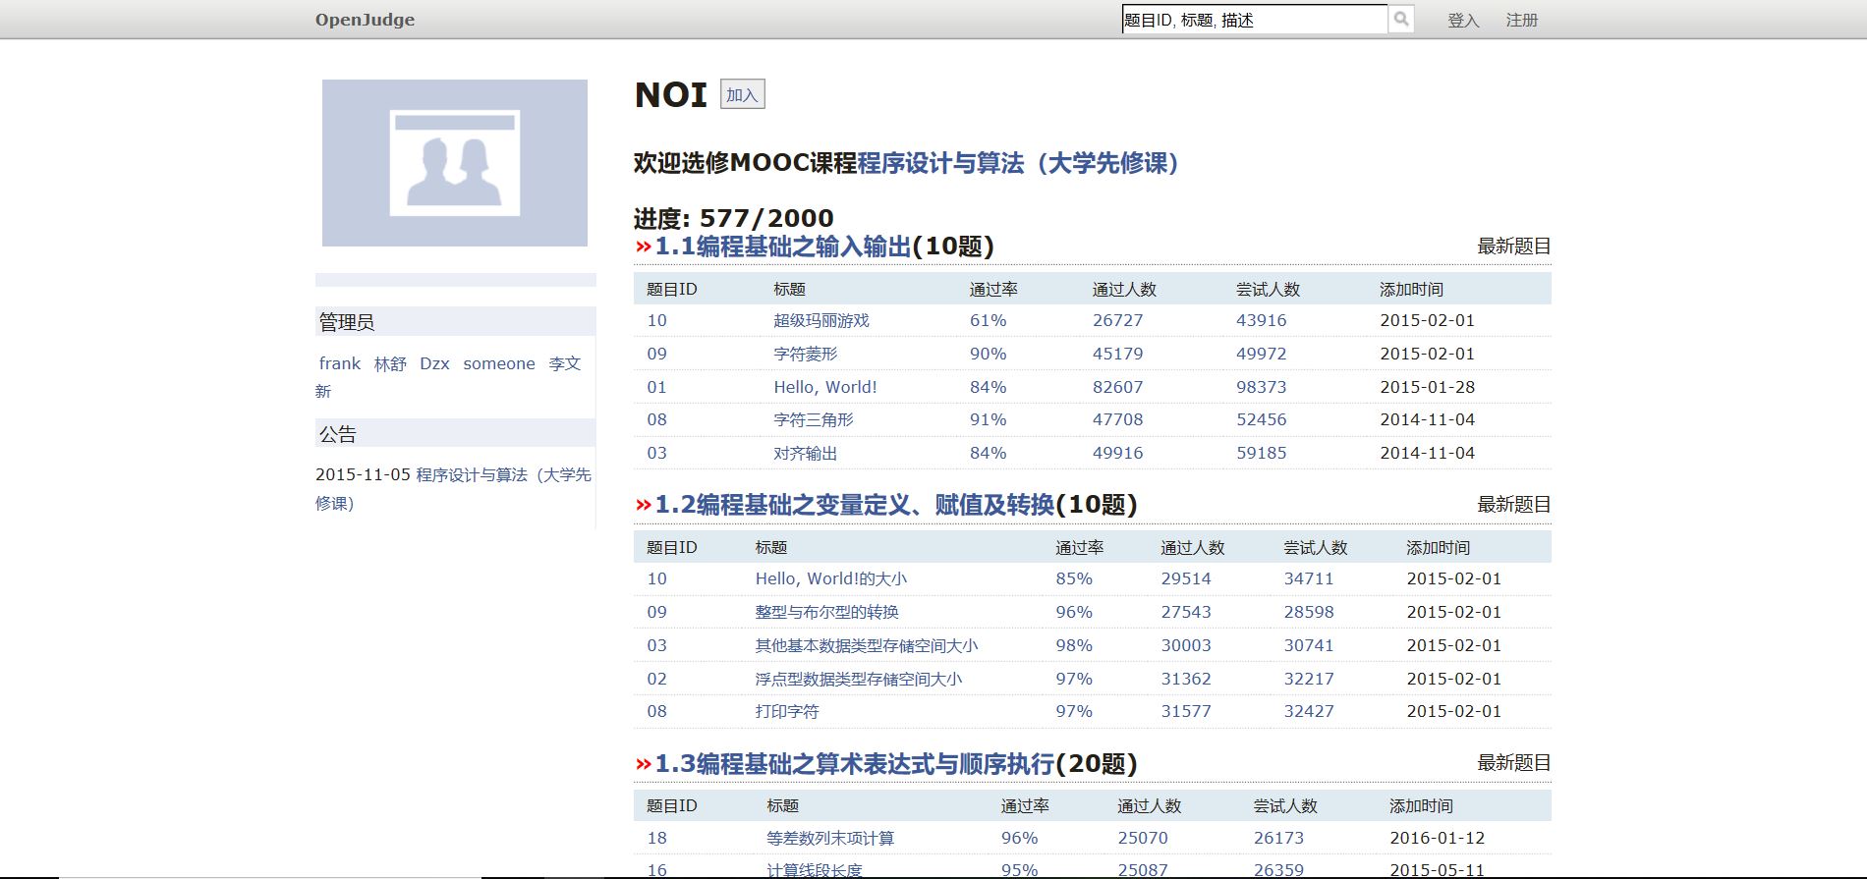The height and width of the screenshot is (879, 1867).
Task: Open problem 打印字符
Action: pos(787,711)
